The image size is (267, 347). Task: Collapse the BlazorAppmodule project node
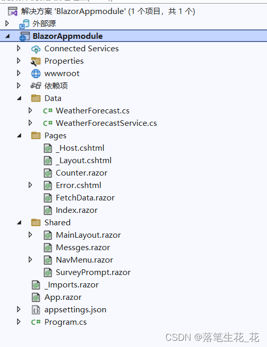click(x=8, y=36)
